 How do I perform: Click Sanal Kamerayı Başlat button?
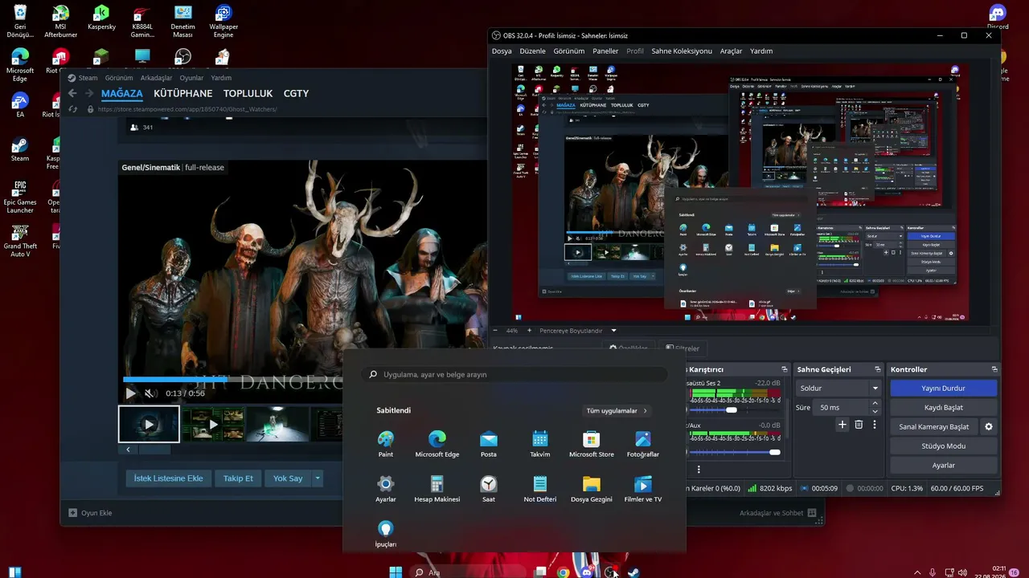[934, 426]
